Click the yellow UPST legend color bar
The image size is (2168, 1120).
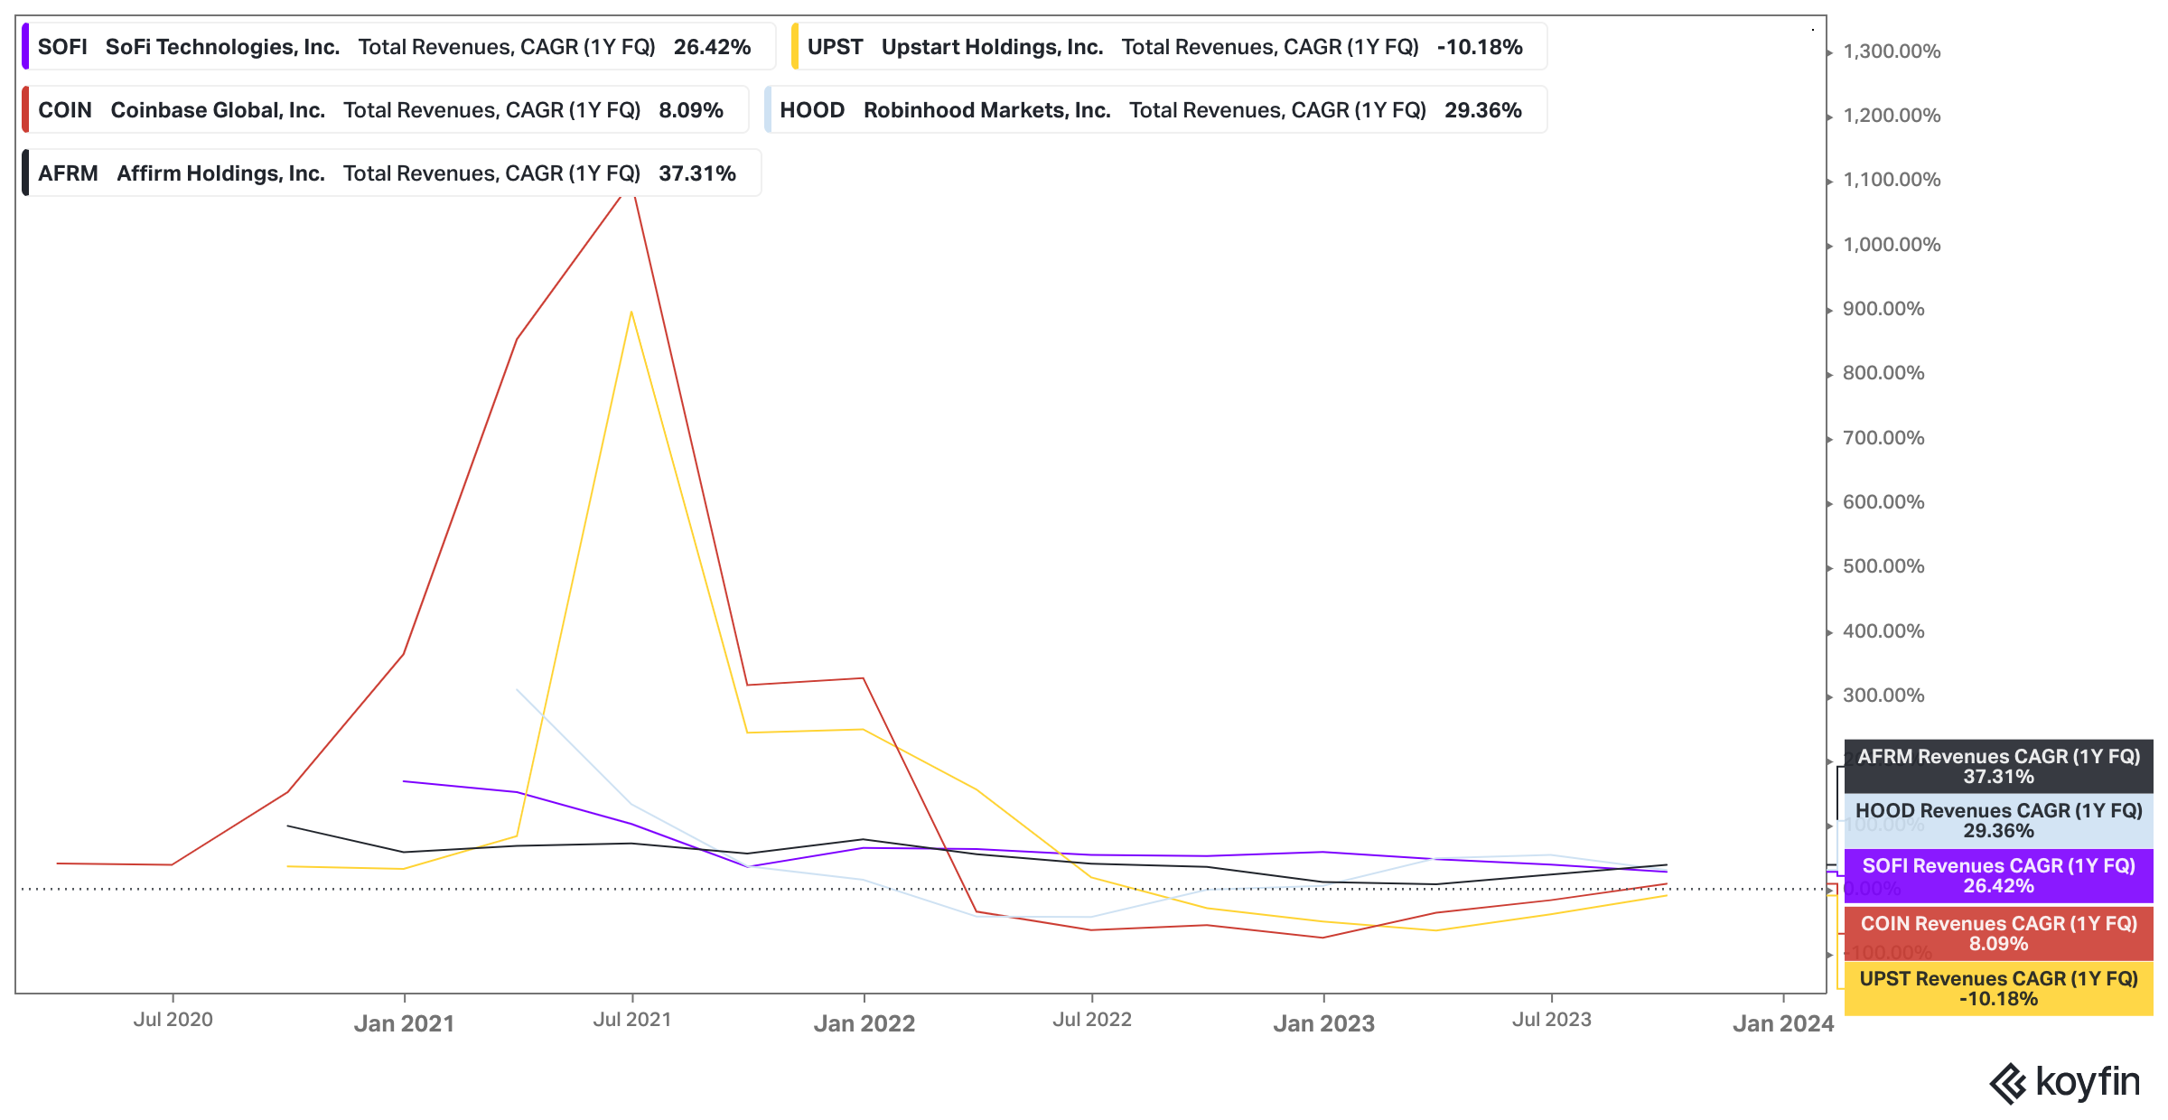pos(795,47)
